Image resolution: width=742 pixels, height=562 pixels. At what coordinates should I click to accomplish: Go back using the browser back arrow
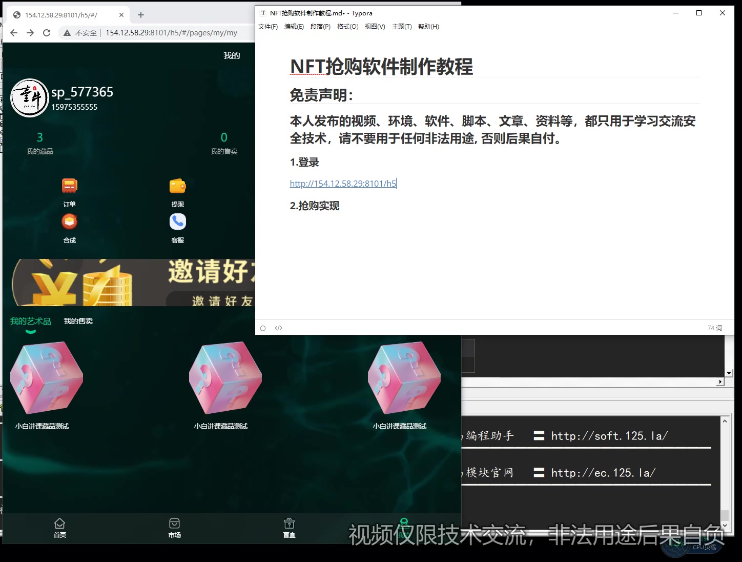pyautogui.click(x=13, y=32)
